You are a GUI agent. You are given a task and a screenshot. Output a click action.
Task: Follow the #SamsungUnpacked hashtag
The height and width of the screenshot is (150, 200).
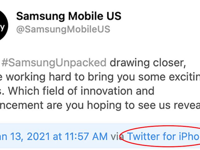tap(54, 63)
